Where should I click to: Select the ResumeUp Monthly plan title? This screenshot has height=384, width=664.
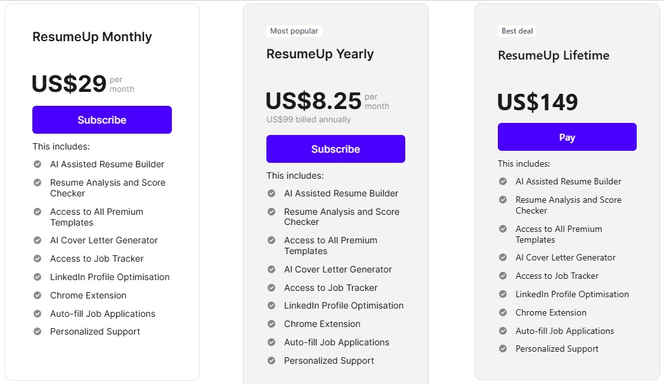pos(92,37)
